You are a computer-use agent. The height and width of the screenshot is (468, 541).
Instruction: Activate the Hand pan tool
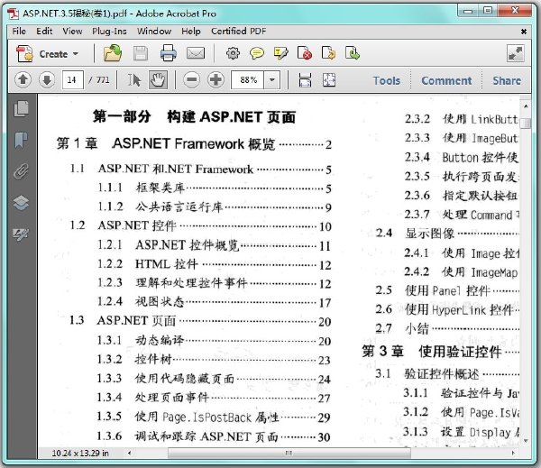point(158,80)
